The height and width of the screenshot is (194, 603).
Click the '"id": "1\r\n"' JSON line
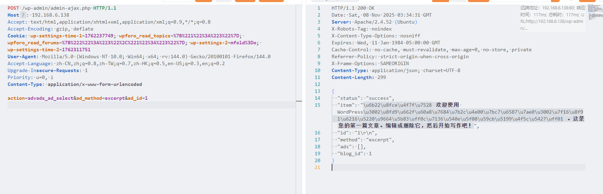pos(357,133)
